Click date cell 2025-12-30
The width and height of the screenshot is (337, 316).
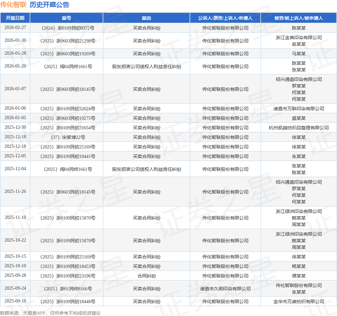pos(15,127)
